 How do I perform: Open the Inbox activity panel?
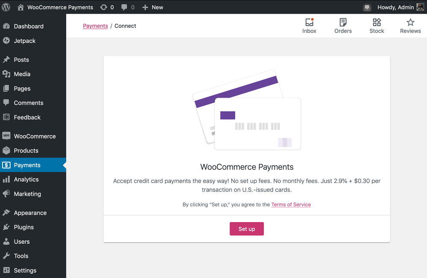[309, 25]
